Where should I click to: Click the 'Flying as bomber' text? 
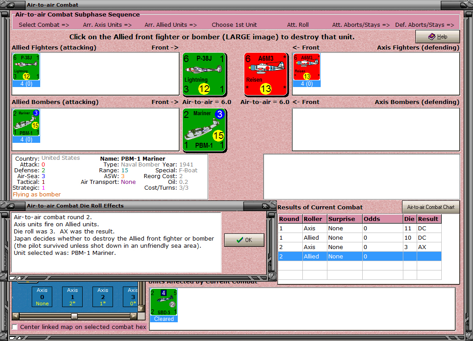pyautogui.click(x=37, y=195)
